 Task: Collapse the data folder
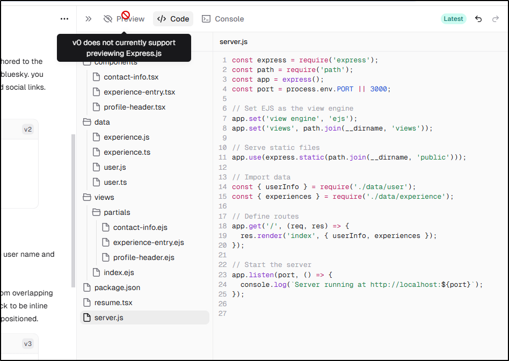(x=102, y=122)
